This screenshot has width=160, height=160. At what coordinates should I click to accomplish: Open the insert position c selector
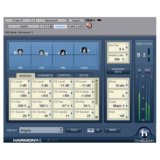(x=33, y=21)
